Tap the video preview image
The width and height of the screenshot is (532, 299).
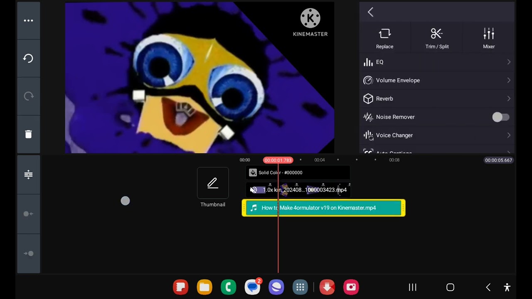point(199,78)
